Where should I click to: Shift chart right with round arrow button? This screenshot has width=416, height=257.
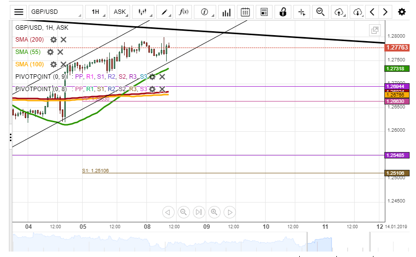pyautogui.click(x=230, y=212)
